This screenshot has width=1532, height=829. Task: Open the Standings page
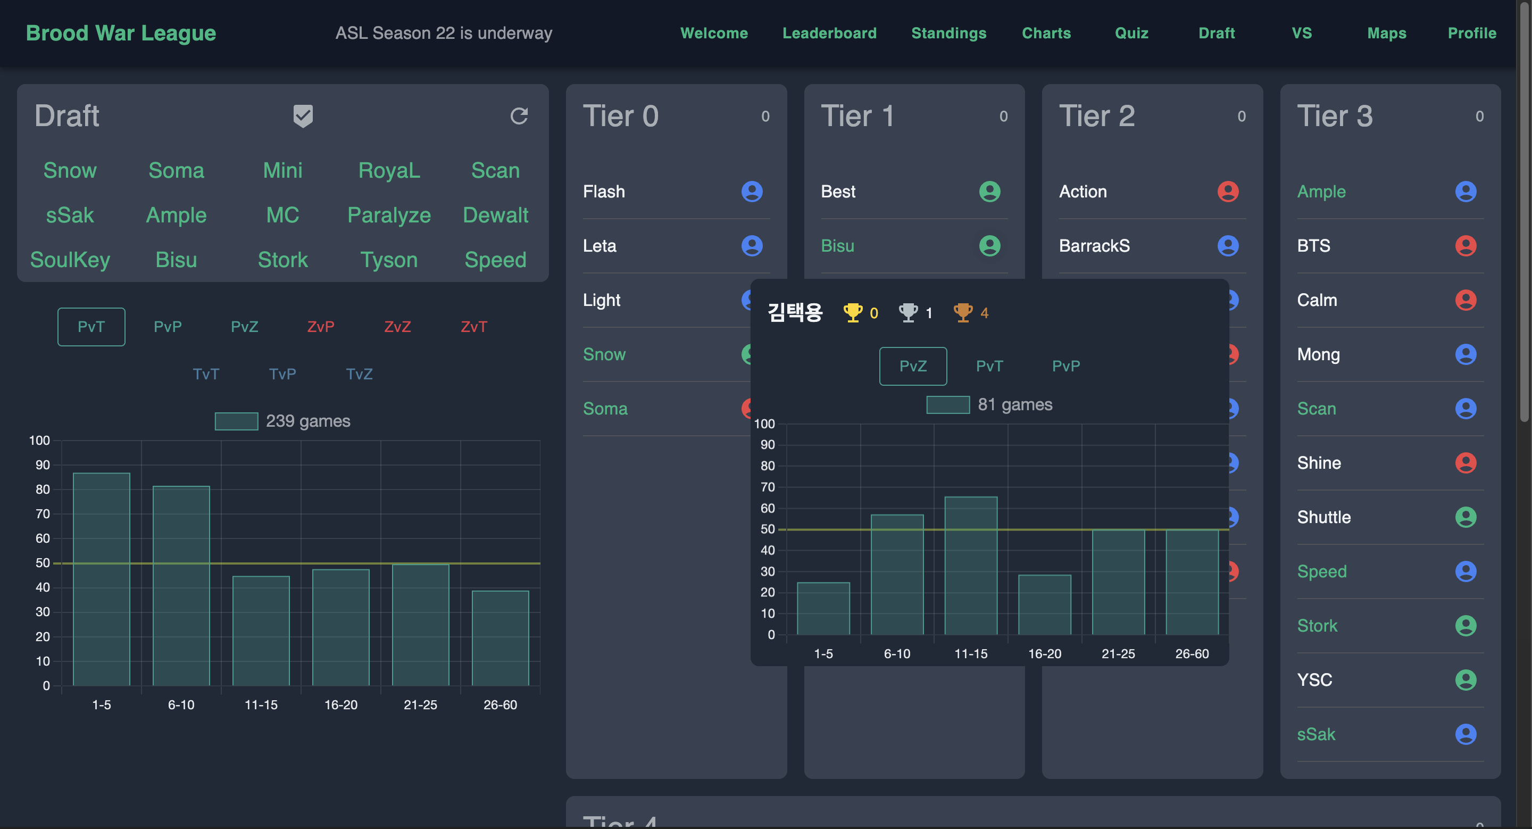coord(948,34)
